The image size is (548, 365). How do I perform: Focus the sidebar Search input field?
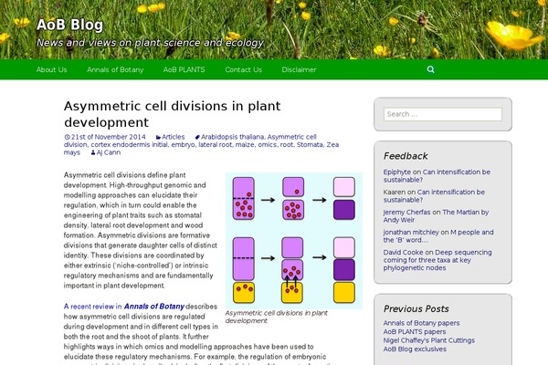pos(443,114)
